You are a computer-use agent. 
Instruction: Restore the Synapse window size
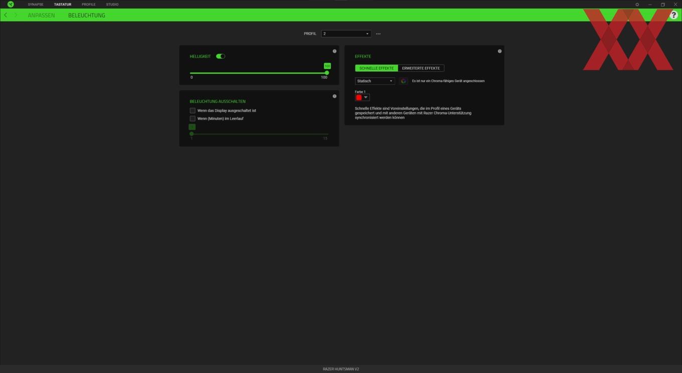click(662, 5)
